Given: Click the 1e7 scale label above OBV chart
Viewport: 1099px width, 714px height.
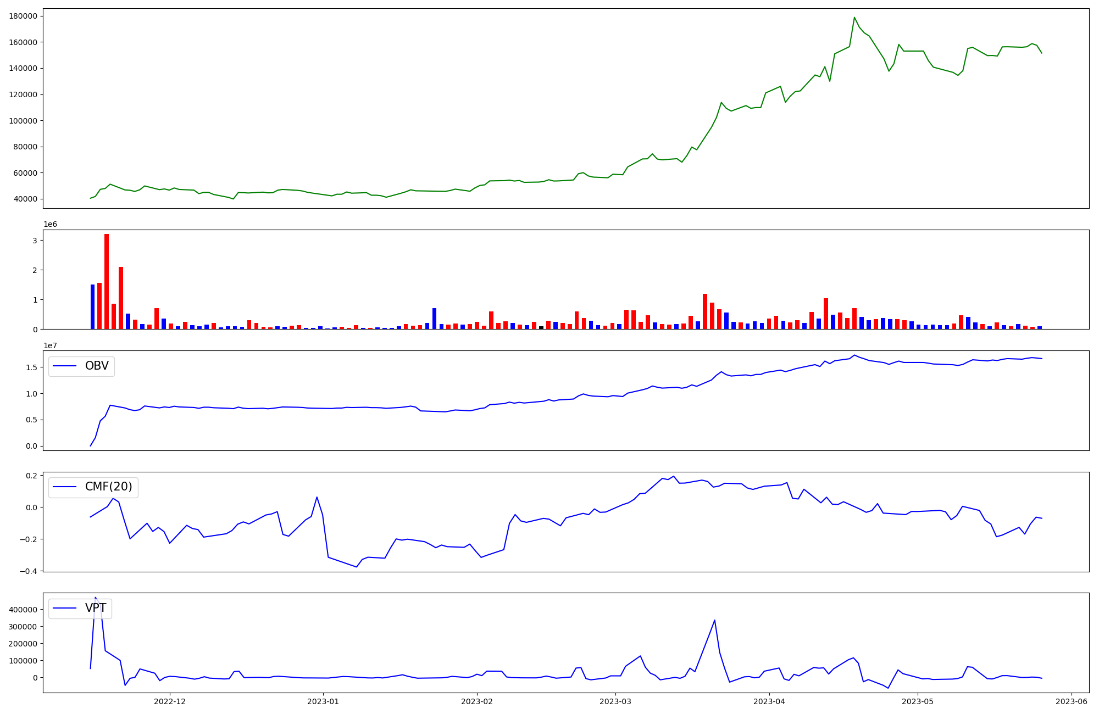Looking at the screenshot, I should 50,345.
